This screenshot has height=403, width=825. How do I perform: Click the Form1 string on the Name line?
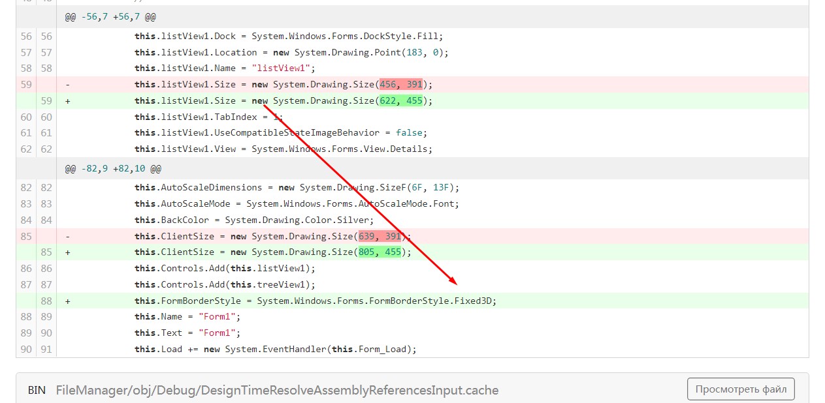[218, 317]
